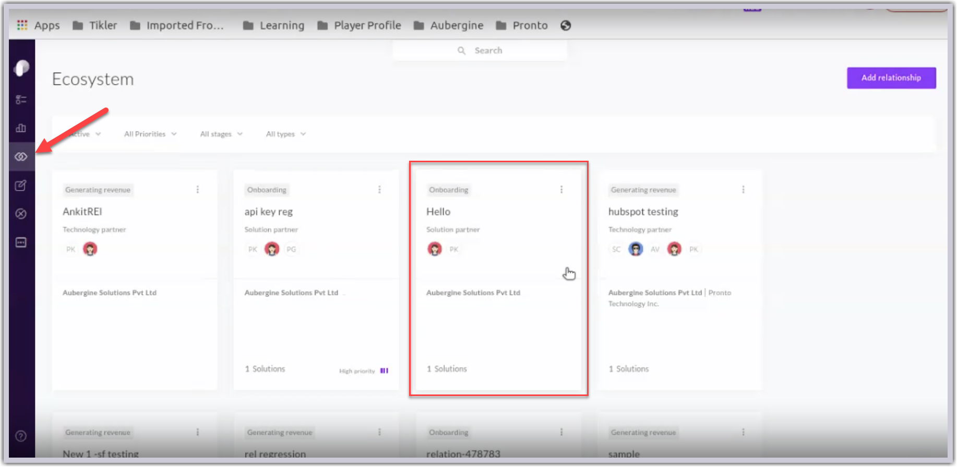This screenshot has height=467, width=957.
Task: Click High priority indicator on api key reg
Action: [x=364, y=371]
